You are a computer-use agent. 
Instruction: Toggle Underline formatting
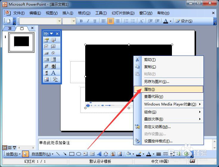click(95, 21)
